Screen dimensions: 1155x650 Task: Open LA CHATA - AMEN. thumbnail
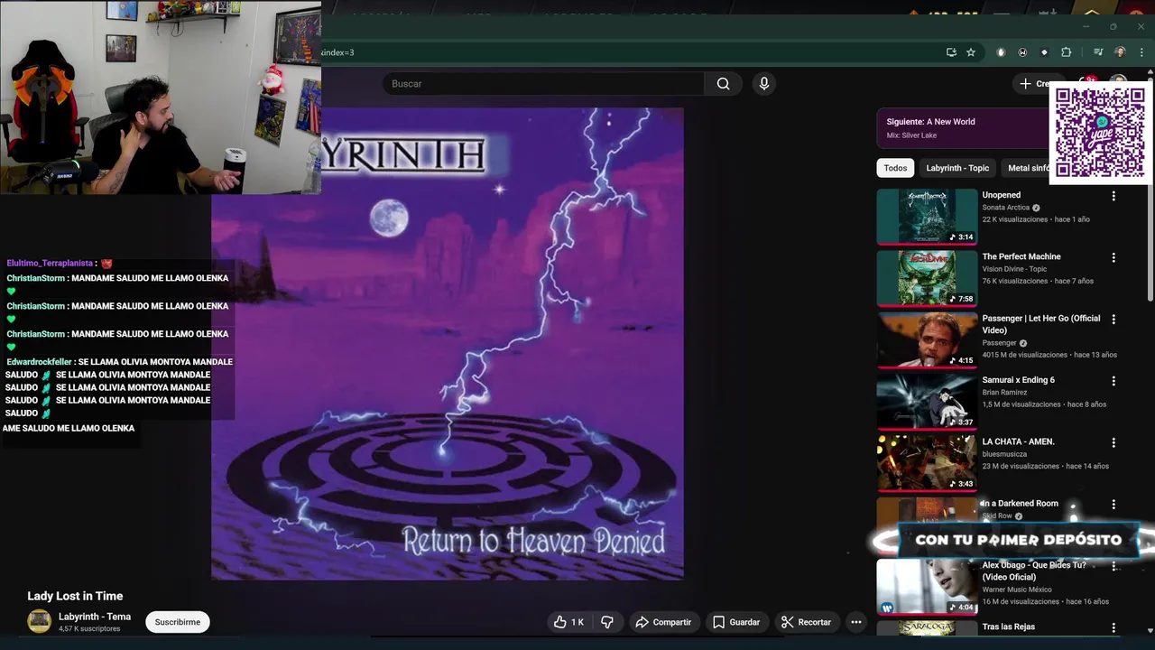click(927, 464)
